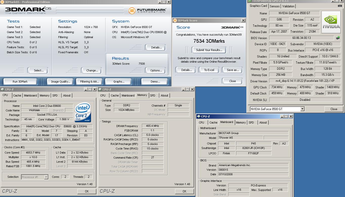Screen dimensions: 345x197
Task: Click the GPU Name field in GPU-Z
Action: click(294, 13)
